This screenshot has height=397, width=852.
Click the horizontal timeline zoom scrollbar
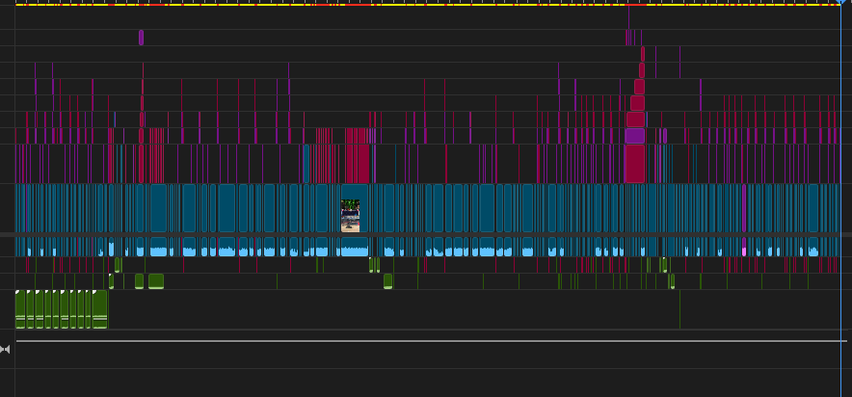(432, 341)
